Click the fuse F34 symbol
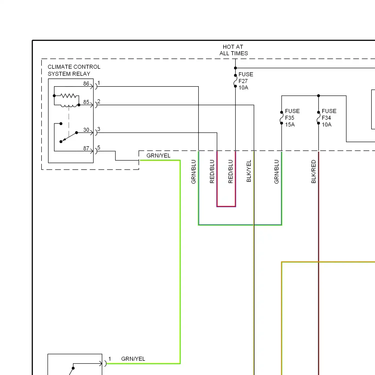Screen dimensions: 375x375 coord(318,118)
